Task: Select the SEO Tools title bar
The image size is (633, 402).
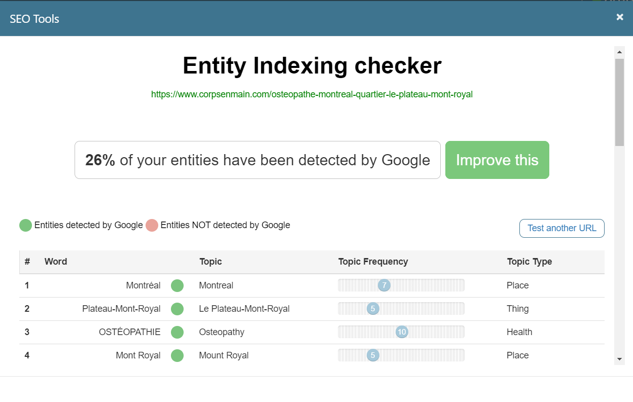Action: [x=34, y=18]
